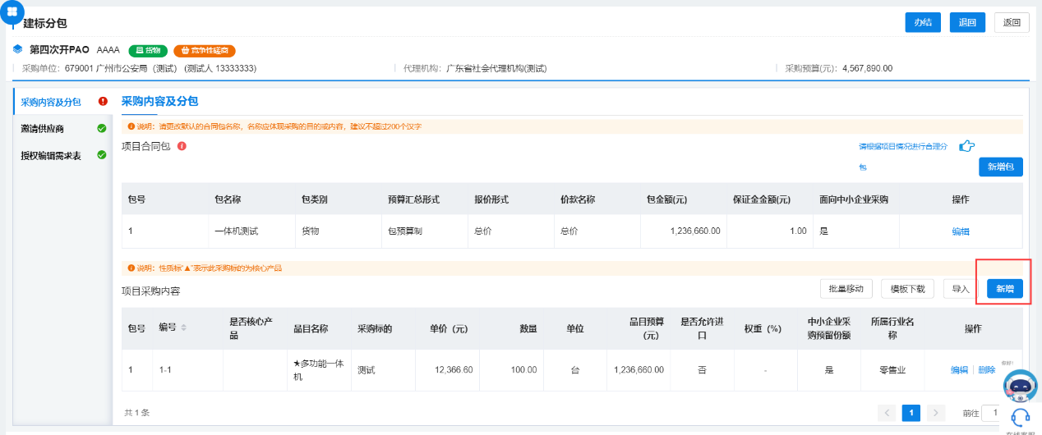Viewport: 1042px width, 435px height.
Task: Go to the previous page arrow
Action: 887,412
